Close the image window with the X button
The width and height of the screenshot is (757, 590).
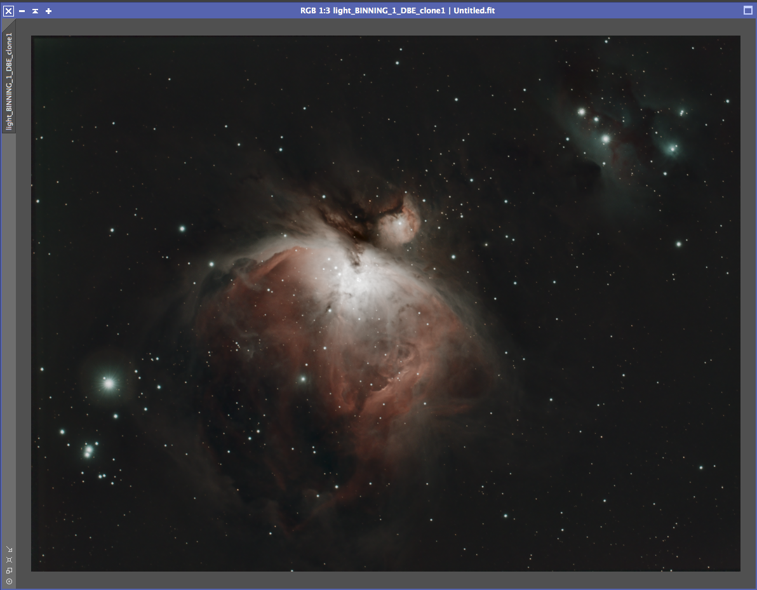coord(9,11)
